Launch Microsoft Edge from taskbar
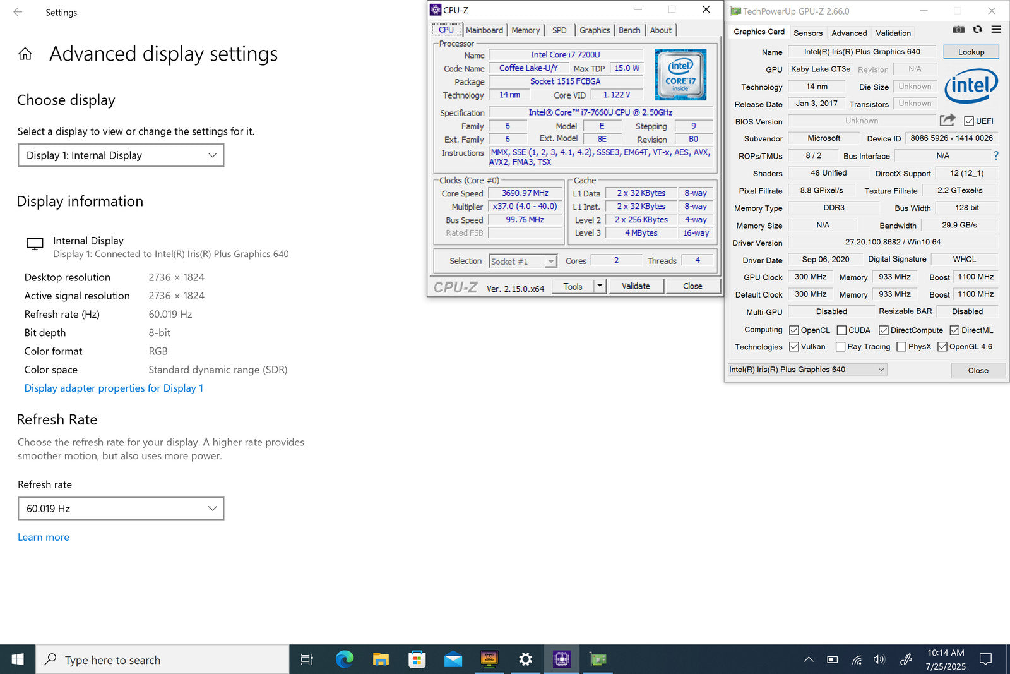The image size is (1010, 674). point(345,659)
